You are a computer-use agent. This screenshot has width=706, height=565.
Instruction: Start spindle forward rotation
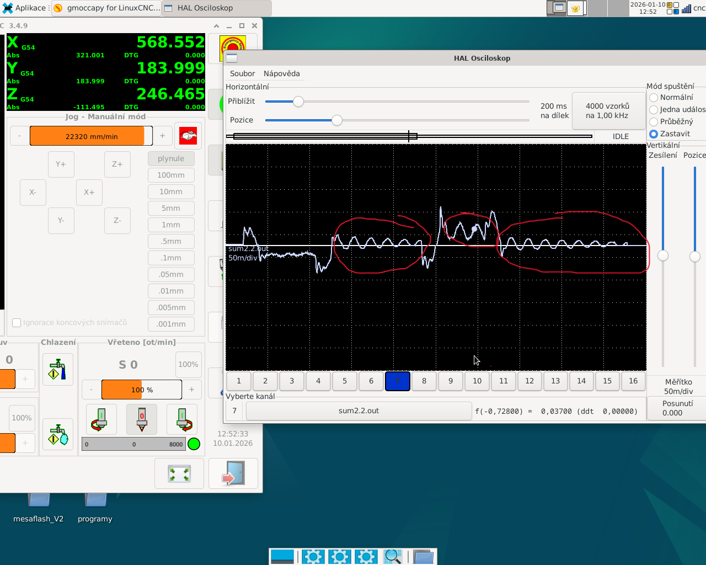pos(183,419)
